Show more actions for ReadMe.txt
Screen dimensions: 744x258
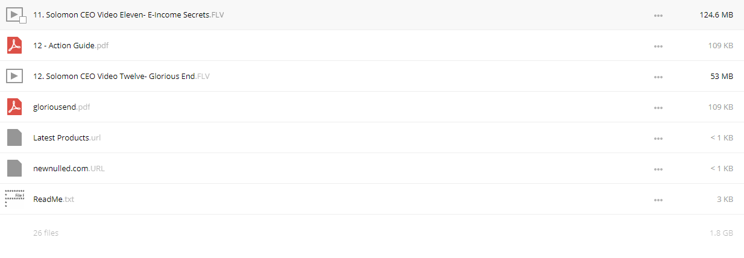(x=658, y=200)
